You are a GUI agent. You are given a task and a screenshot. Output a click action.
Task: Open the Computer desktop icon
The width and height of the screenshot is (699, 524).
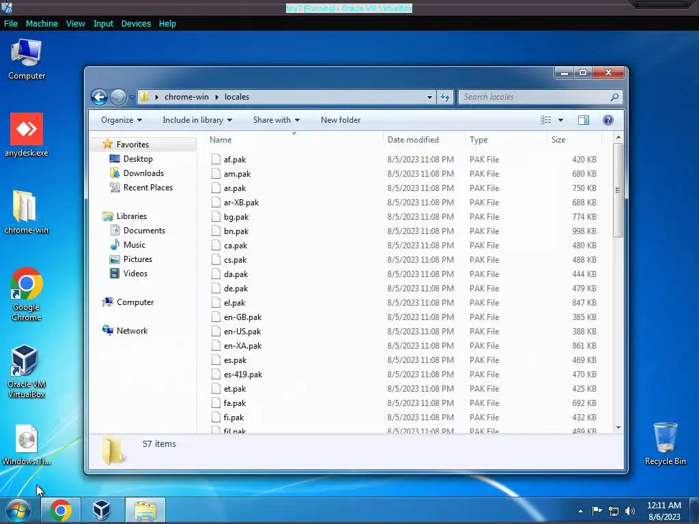point(27,59)
